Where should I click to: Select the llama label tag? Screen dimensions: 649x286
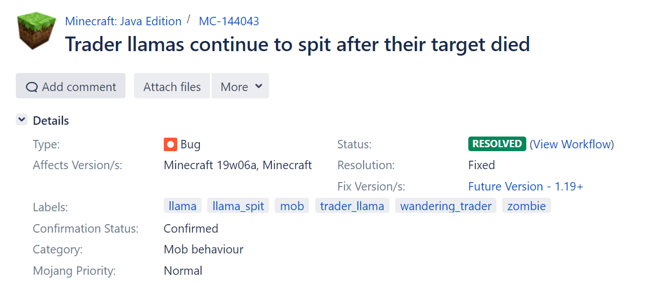183,206
